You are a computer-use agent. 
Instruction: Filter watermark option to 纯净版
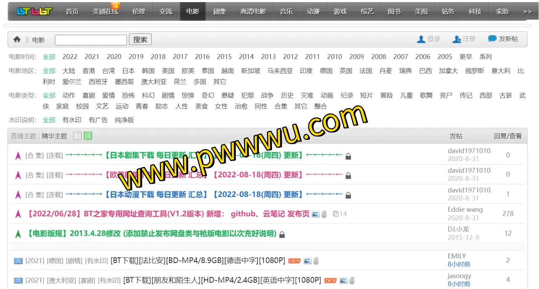point(124,120)
